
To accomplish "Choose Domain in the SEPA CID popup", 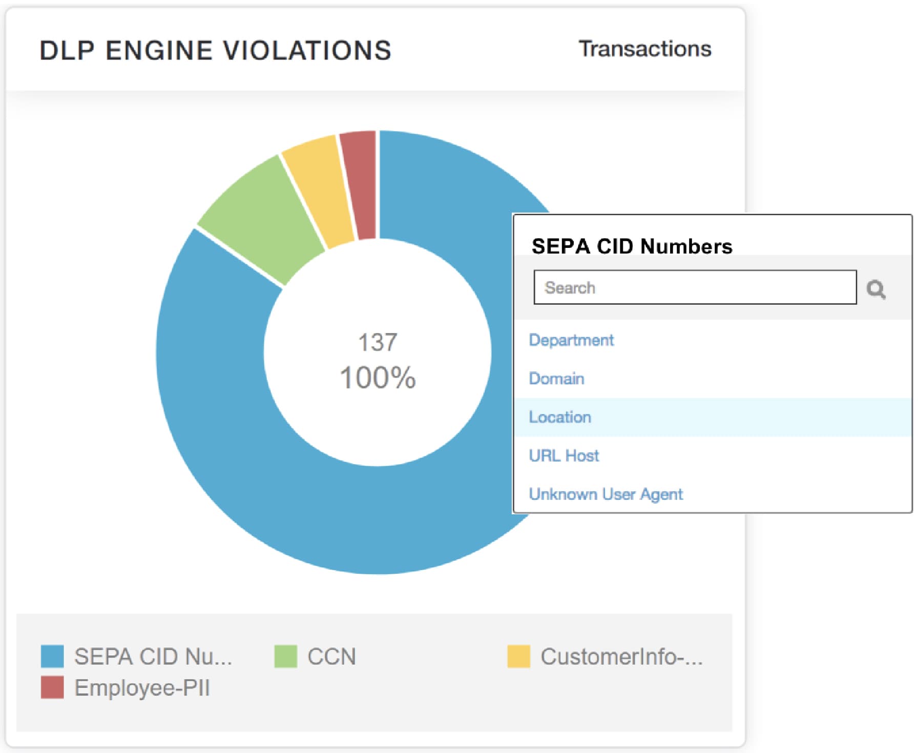I will (556, 379).
